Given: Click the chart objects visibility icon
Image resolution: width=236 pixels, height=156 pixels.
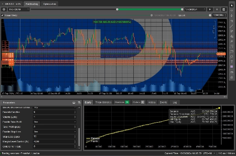Looking at the screenshot, I should 232,72.
